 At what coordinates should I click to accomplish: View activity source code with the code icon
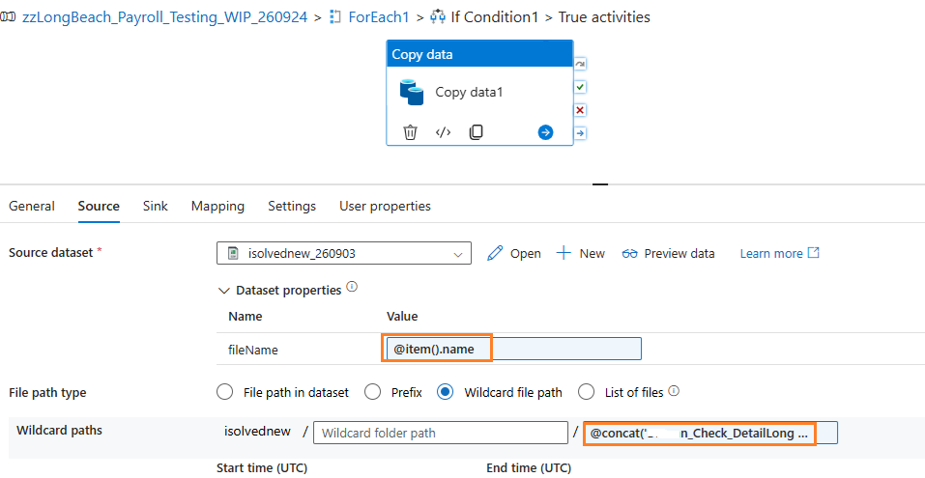pyautogui.click(x=443, y=132)
